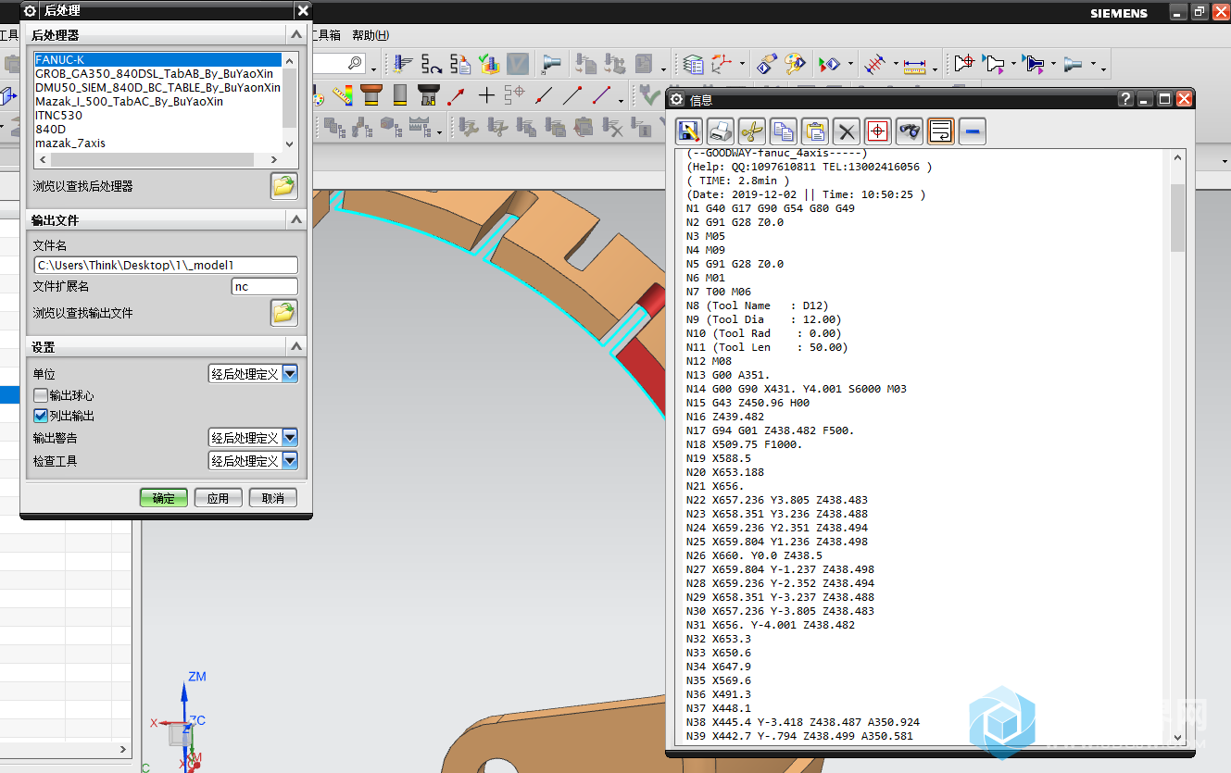This screenshot has height=773, width=1231.
Task: Click information window vertical scrollbar thumb
Action: pyautogui.click(x=1178, y=218)
